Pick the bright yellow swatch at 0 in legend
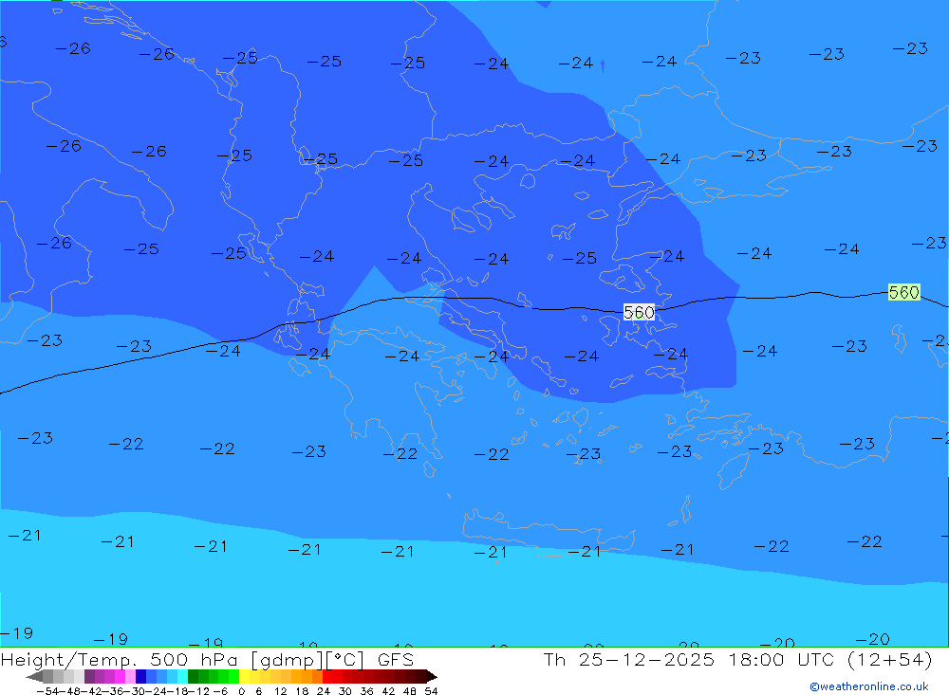Image resolution: width=949 pixels, height=695 pixels. click(x=244, y=676)
